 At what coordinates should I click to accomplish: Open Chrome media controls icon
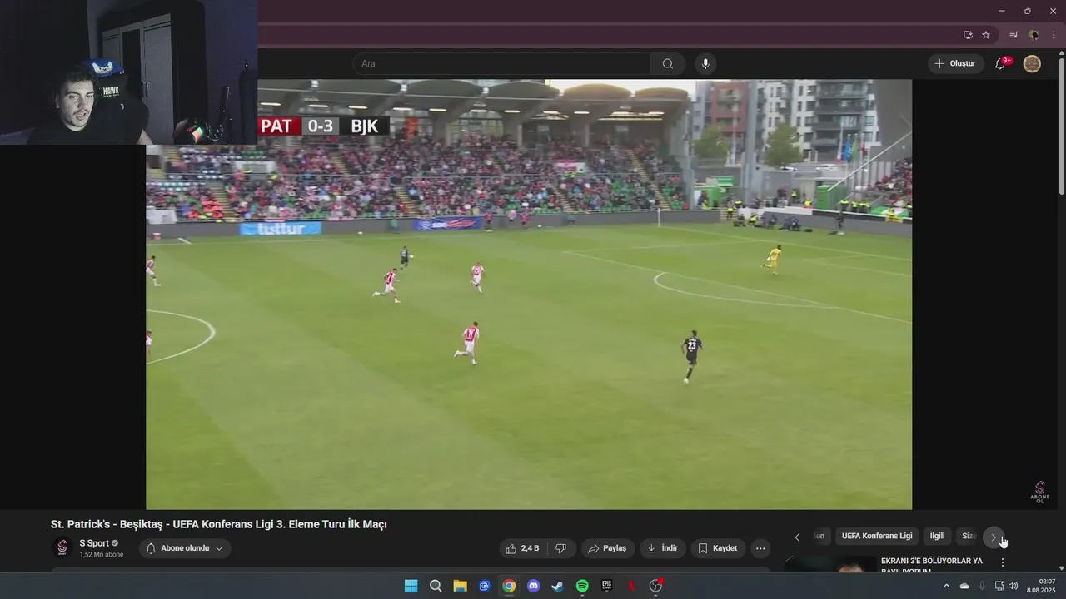[1014, 35]
